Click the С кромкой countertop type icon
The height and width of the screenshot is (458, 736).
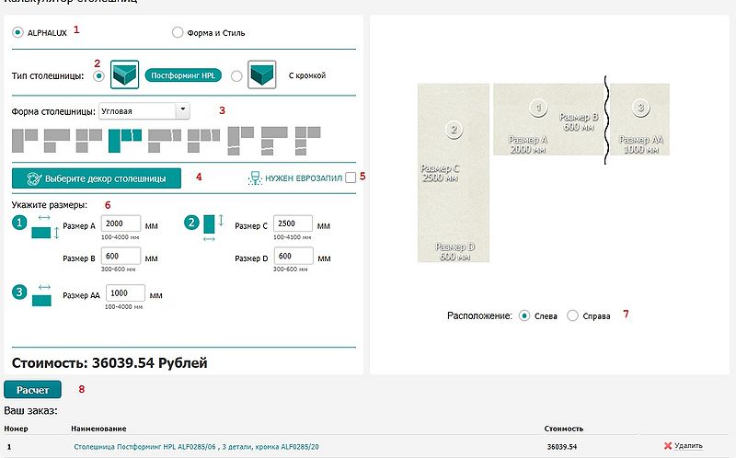pyautogui.click(x=263, y=75)
